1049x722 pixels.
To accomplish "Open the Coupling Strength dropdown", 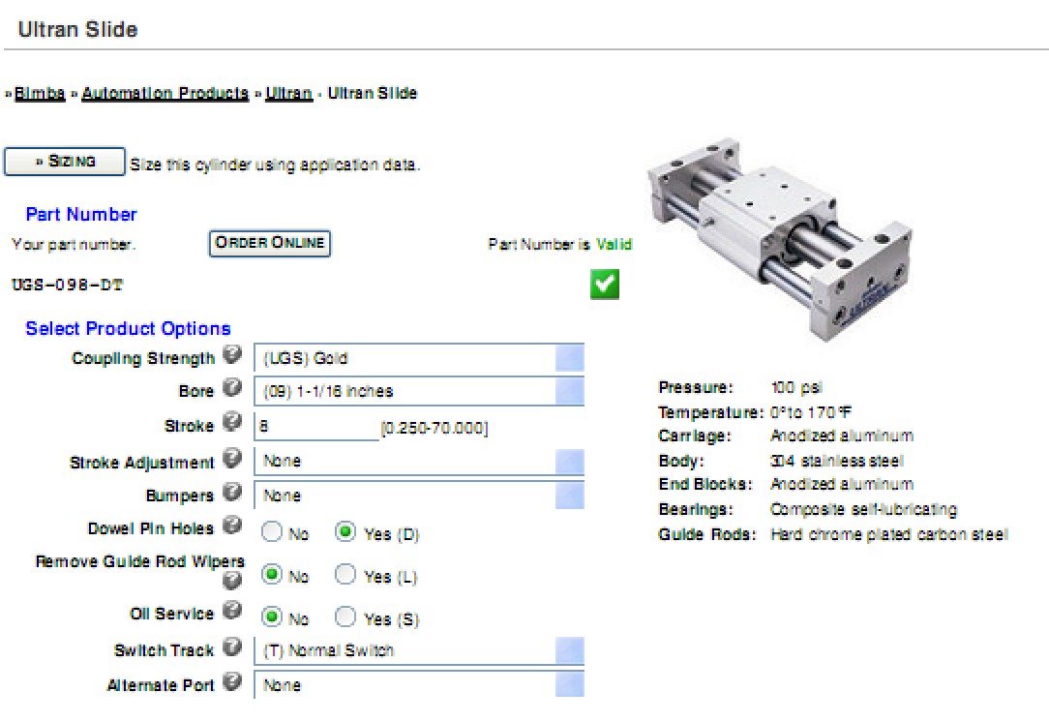I will (419, 358).
